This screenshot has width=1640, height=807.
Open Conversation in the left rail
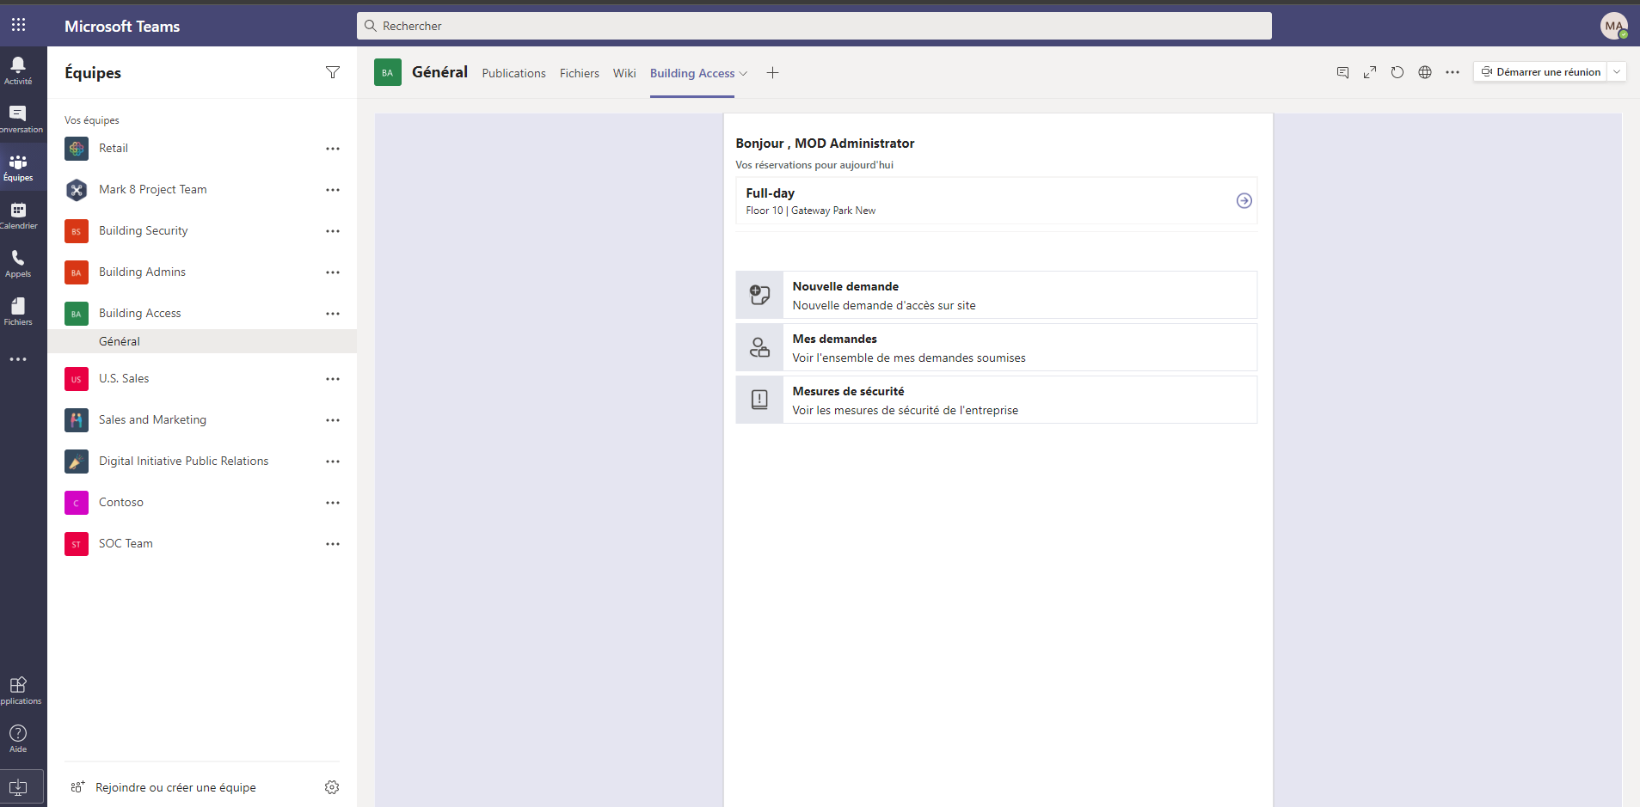click(x=18, y=119)
